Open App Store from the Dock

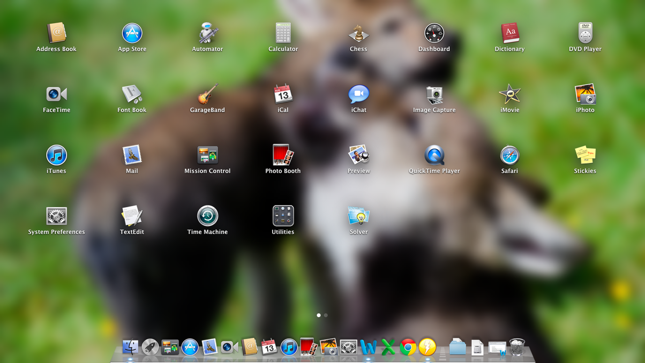(x=190, y=347)
